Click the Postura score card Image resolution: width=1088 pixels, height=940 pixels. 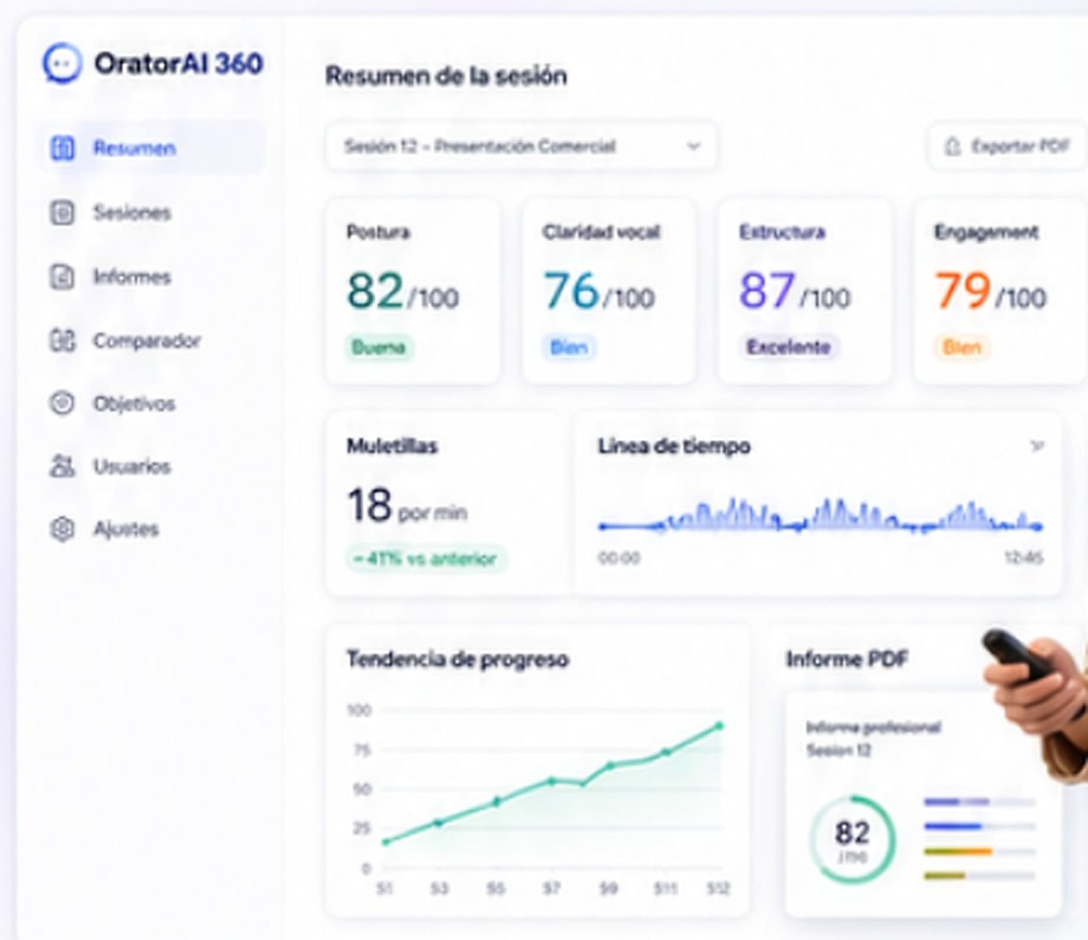click(x=412, y=291)
